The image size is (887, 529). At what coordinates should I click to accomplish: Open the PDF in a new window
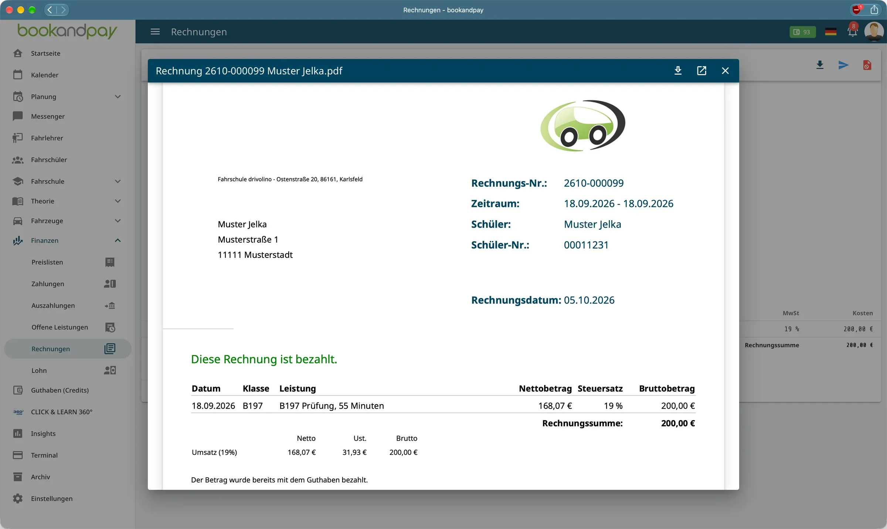(701, 71)
